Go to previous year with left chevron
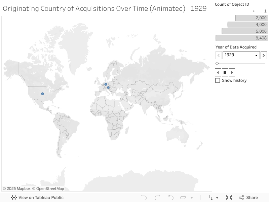This screenshot has width=269, height=202. 219,55
